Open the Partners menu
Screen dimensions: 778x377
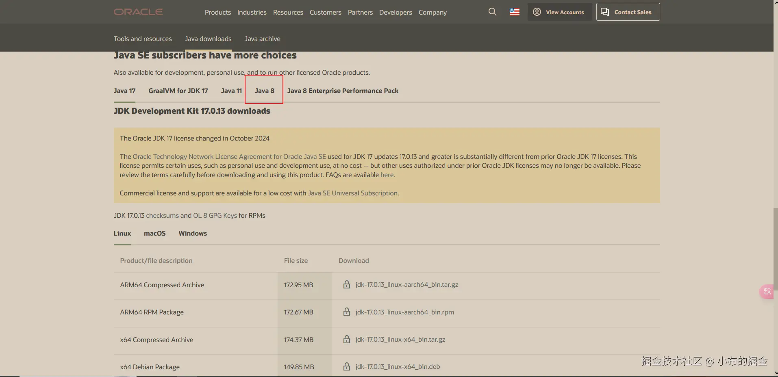[x=360, y=12]
